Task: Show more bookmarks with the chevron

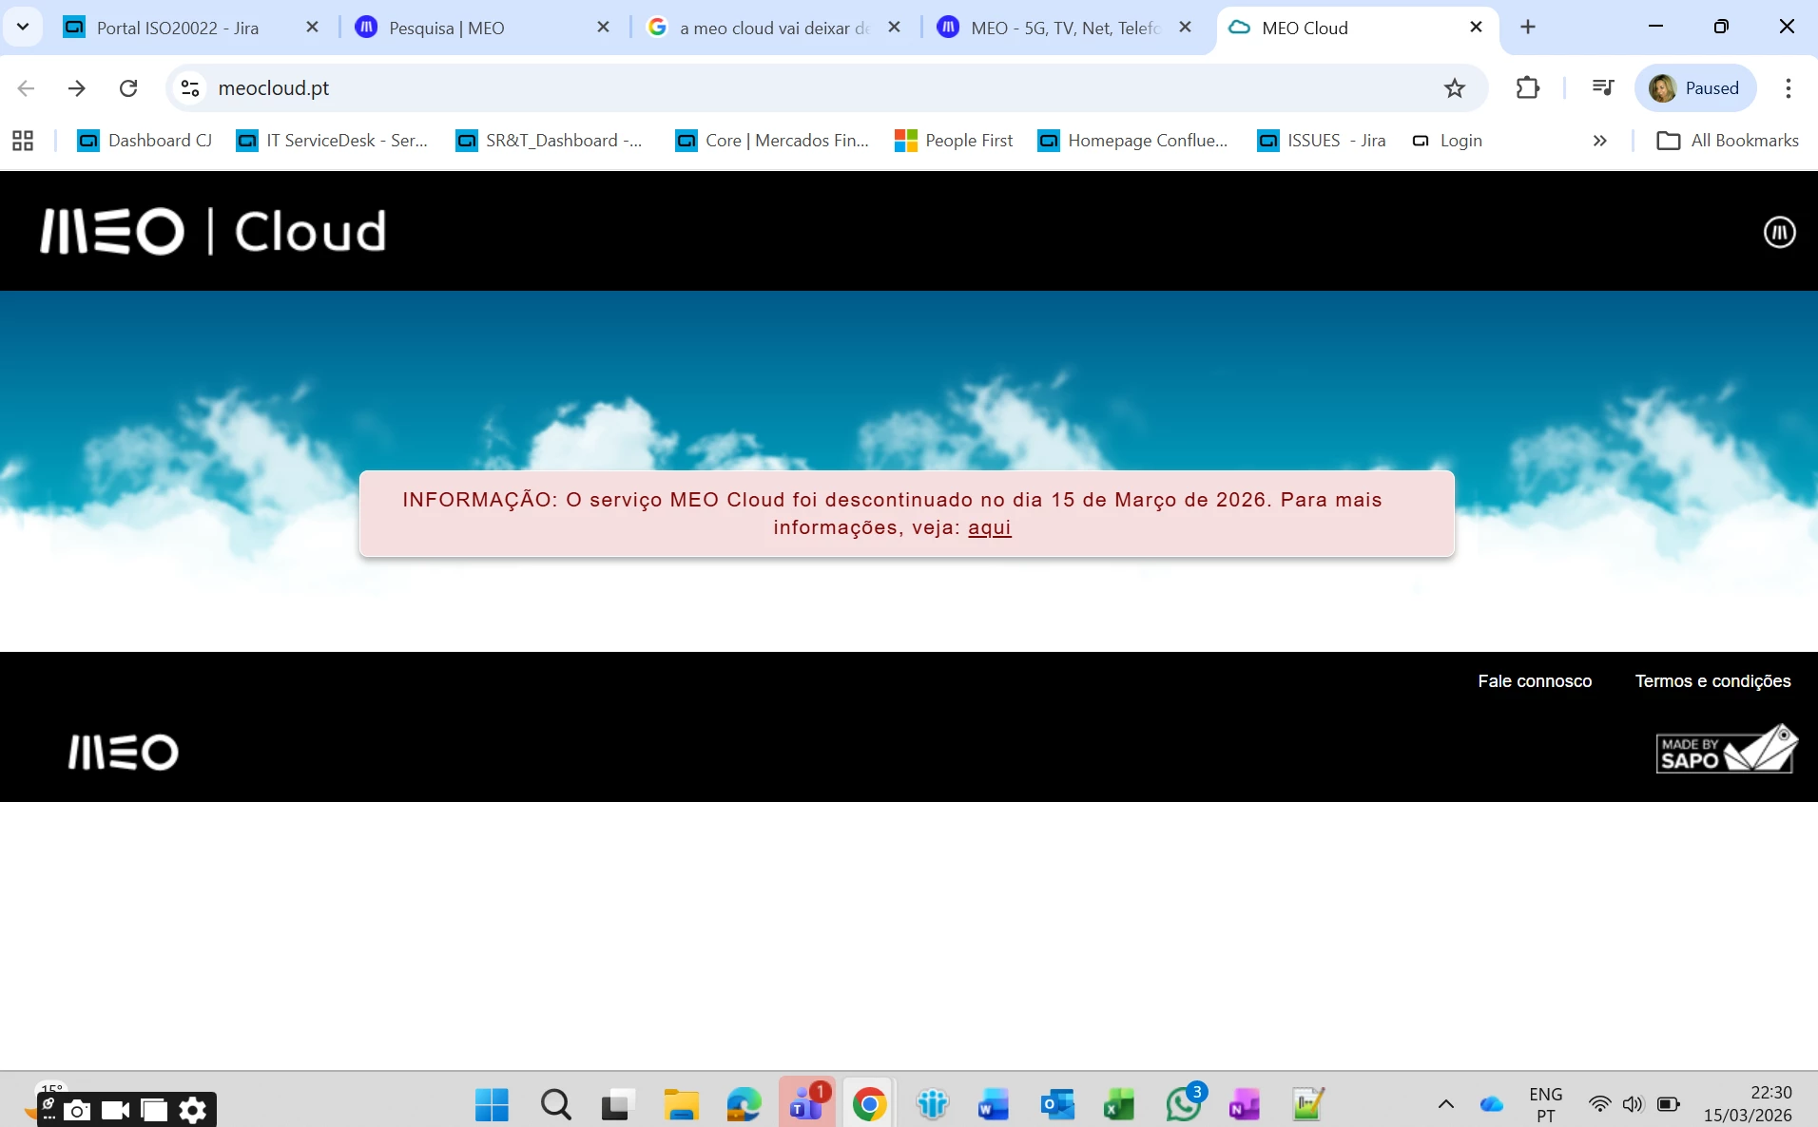Action: pyautogui.click(x=1600, y=141)
